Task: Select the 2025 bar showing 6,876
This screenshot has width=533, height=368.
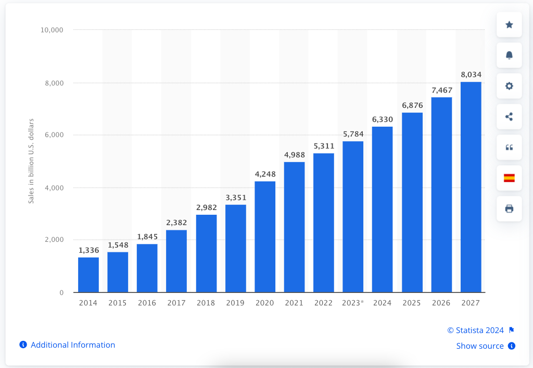Action: 412,202
